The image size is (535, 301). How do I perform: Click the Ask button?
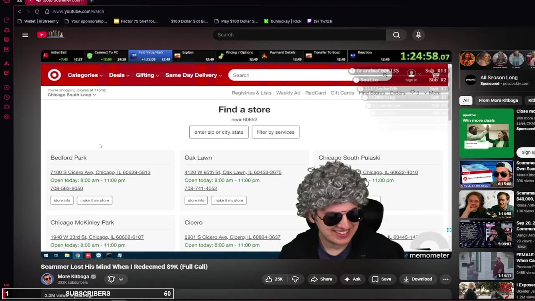[x=352, y=279]
